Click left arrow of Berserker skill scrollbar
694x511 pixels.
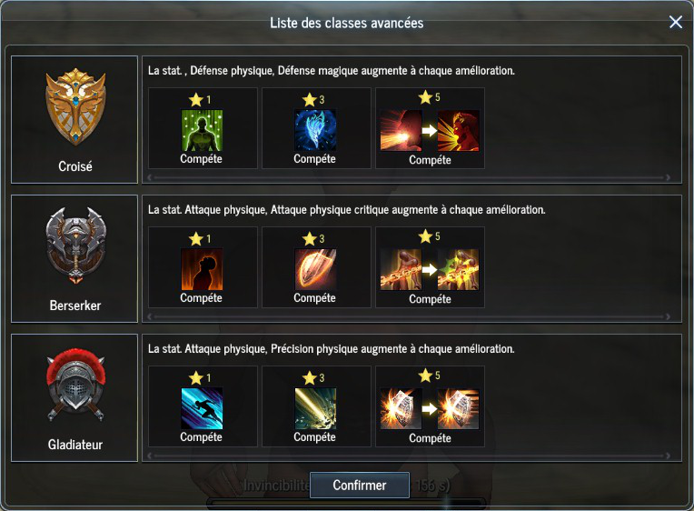coord(150,316)
